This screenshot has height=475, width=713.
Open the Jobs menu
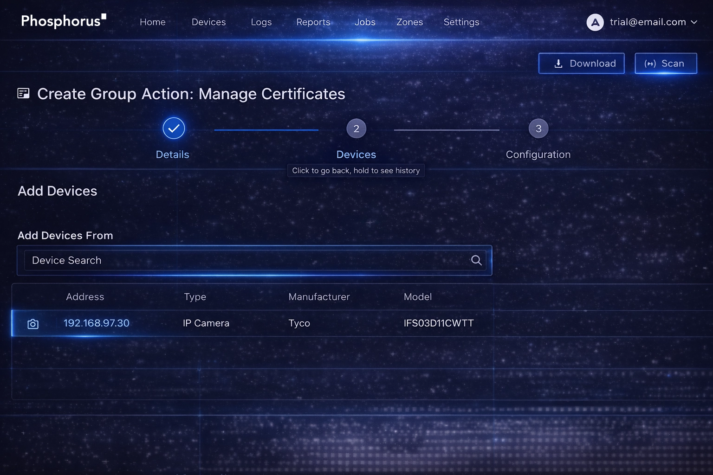tap(365, 22)
